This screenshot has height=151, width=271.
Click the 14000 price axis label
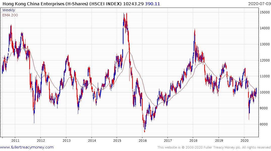click(x=265, y=28)
